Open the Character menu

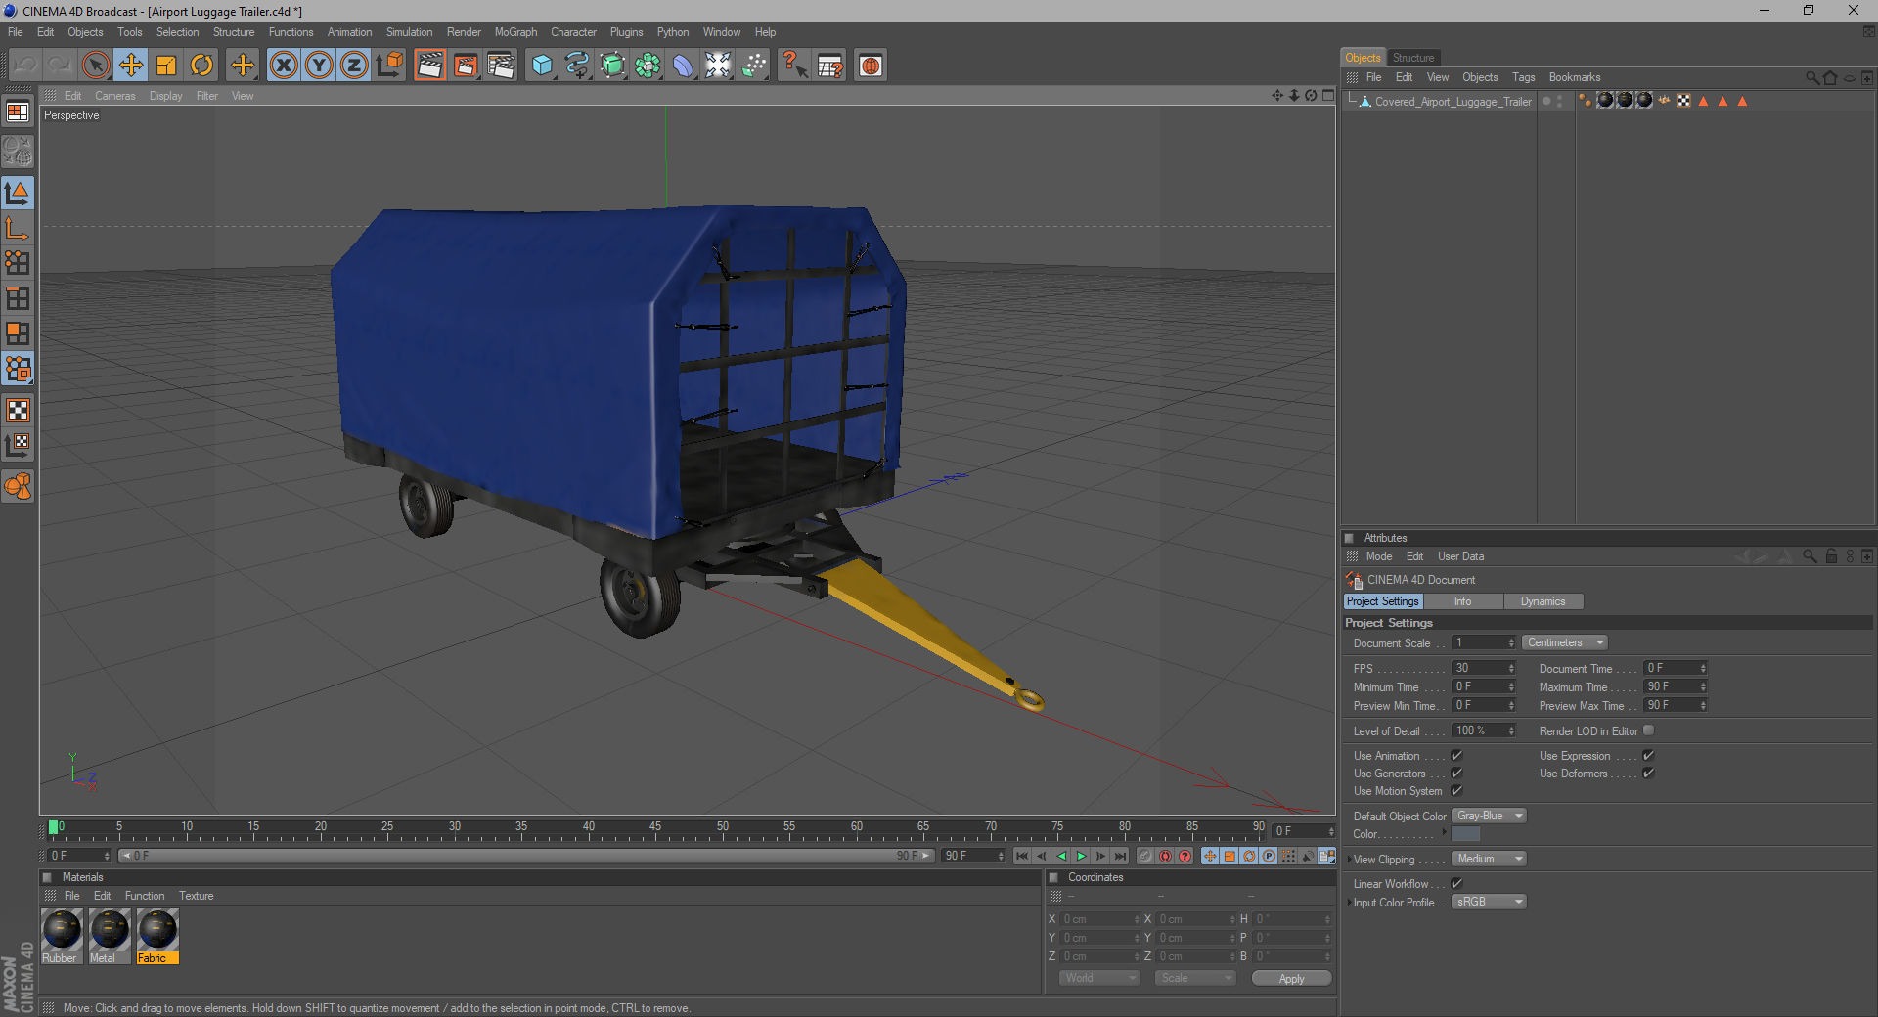[573, 32]
